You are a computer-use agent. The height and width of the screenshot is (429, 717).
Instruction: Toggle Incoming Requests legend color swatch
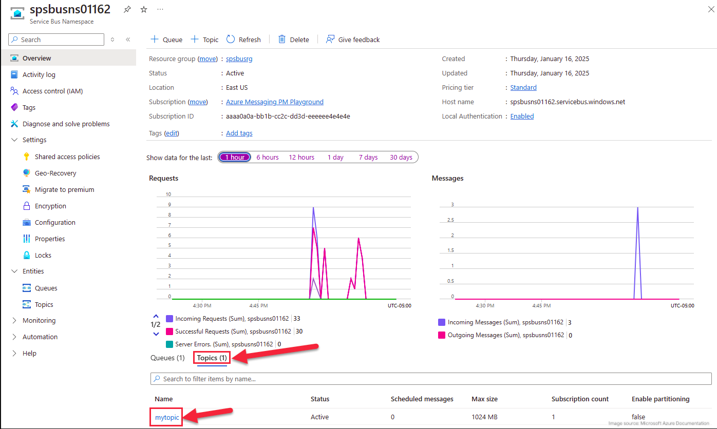pyautogui.click(x=169, y=319)
